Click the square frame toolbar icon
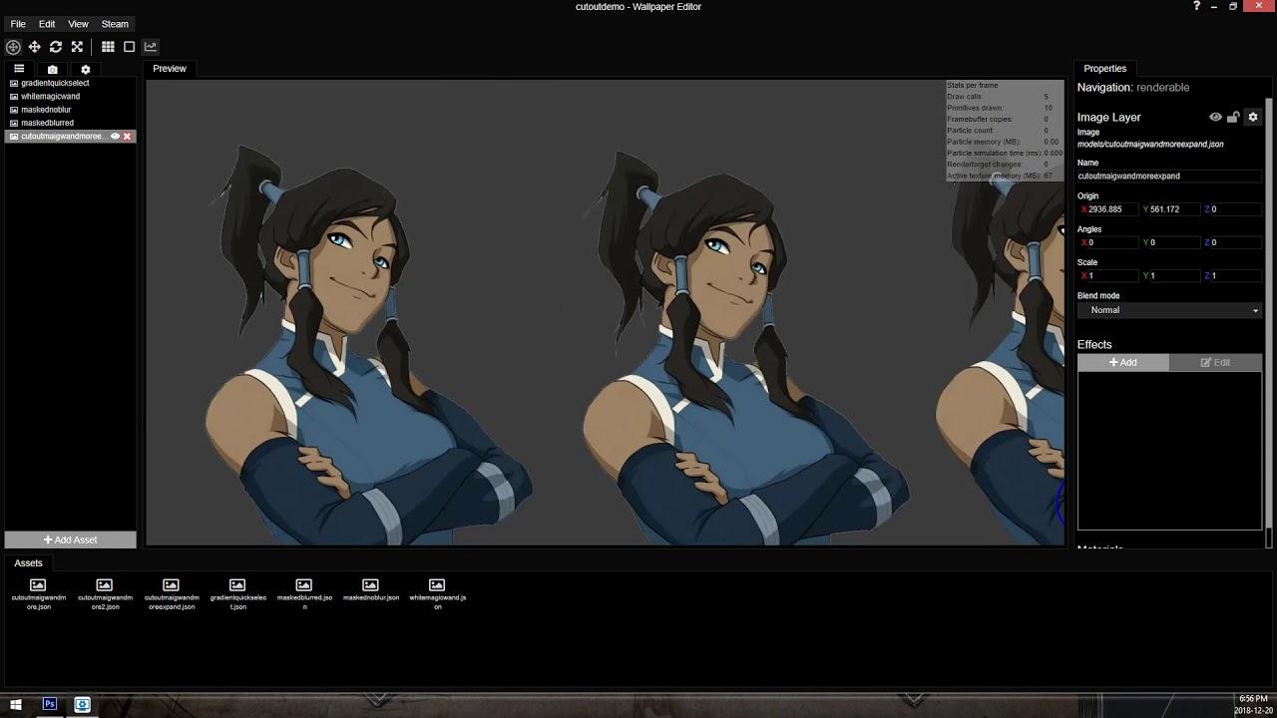The image size is (1277, 718). [129, 47]
